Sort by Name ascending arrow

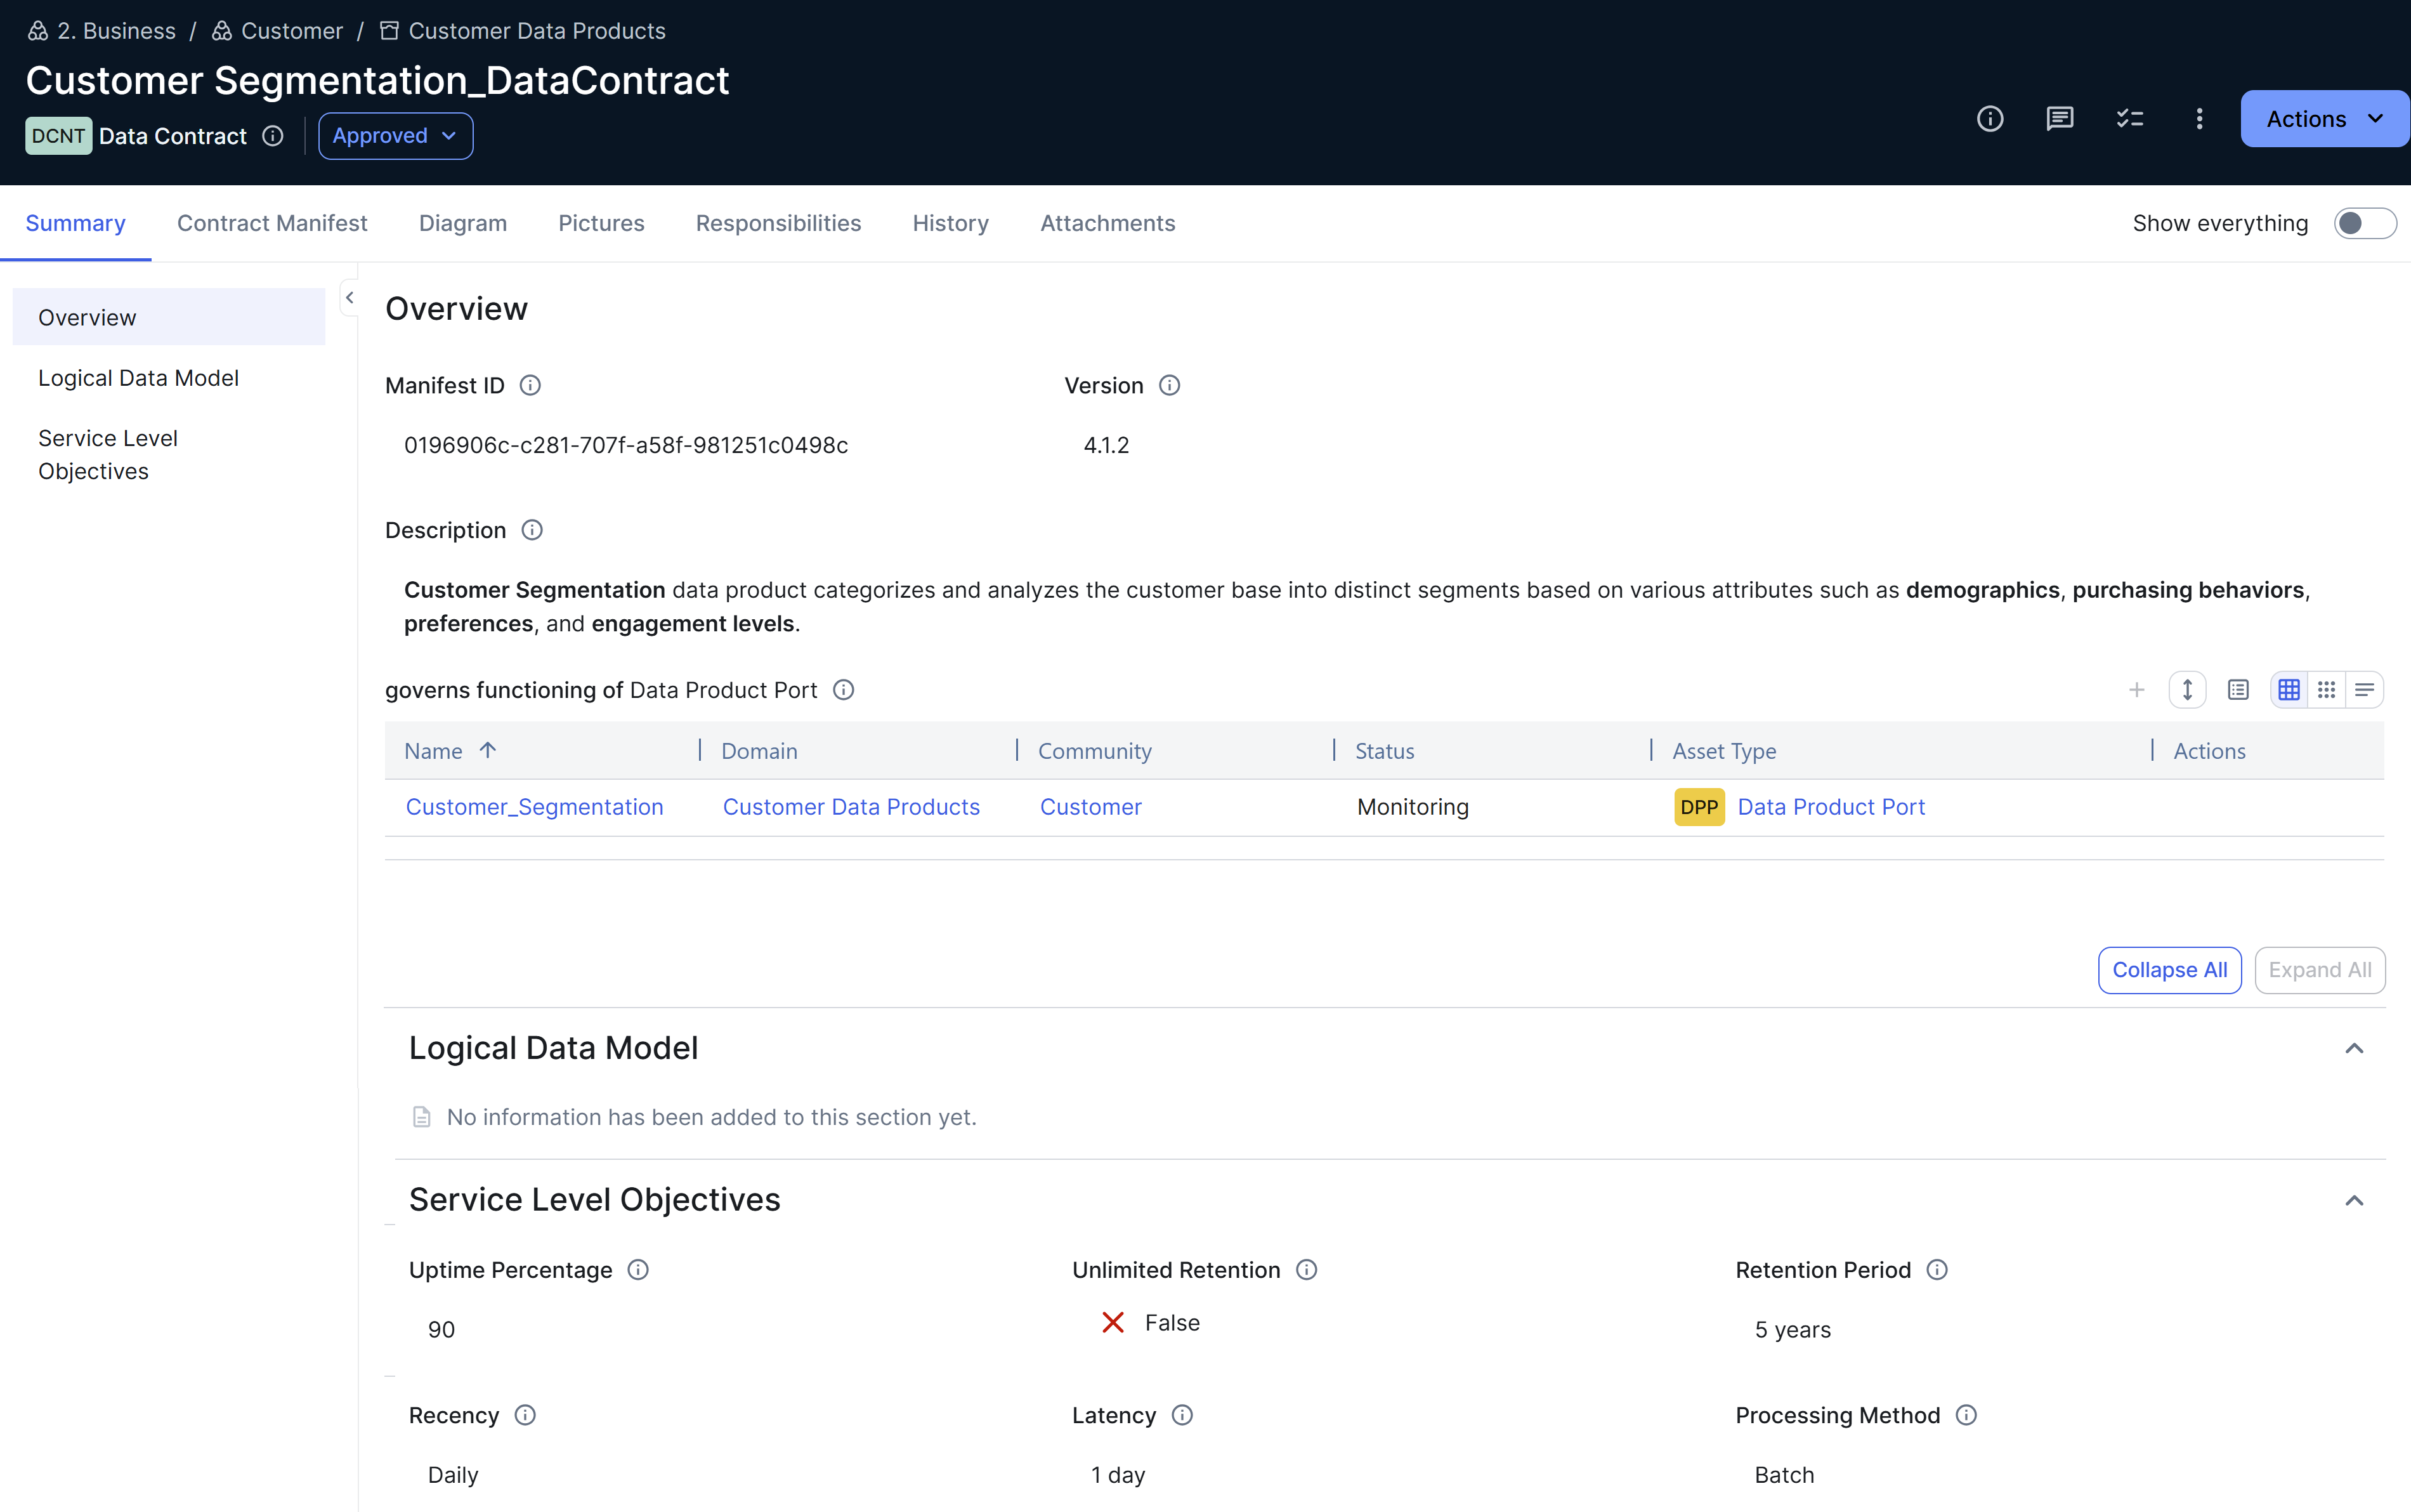(x=488, y=750)
